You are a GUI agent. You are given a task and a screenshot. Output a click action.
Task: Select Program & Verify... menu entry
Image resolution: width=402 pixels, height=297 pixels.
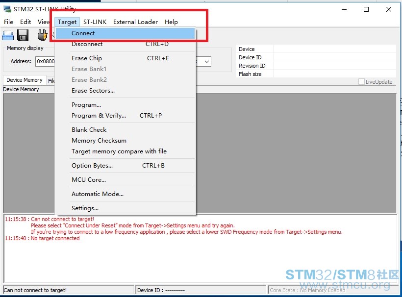point(126,116)
